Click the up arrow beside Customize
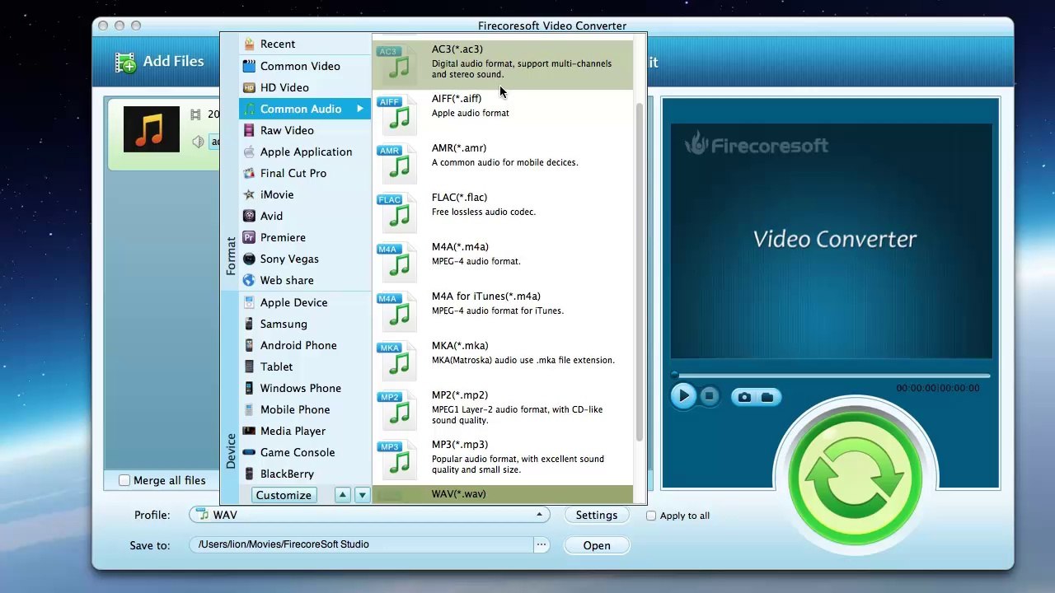 342,495
